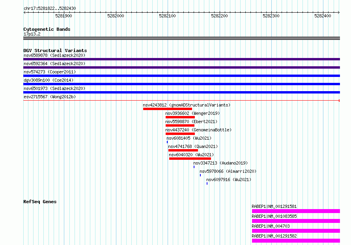Select nsv3936602 (Wenger2019) label
Screen dimensions: 351x245
(x=192, y=113)
